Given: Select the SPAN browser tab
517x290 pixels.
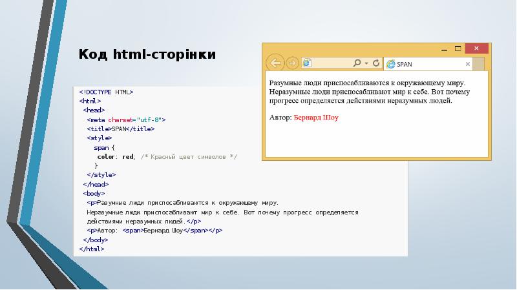Looking at the screenshot, I should (x=428, y=64).
